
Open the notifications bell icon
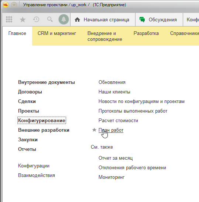(64, 20)
